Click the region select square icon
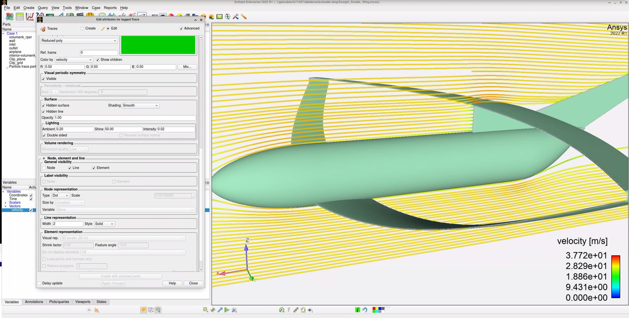The image size is (629, 318). click(206, 310)
